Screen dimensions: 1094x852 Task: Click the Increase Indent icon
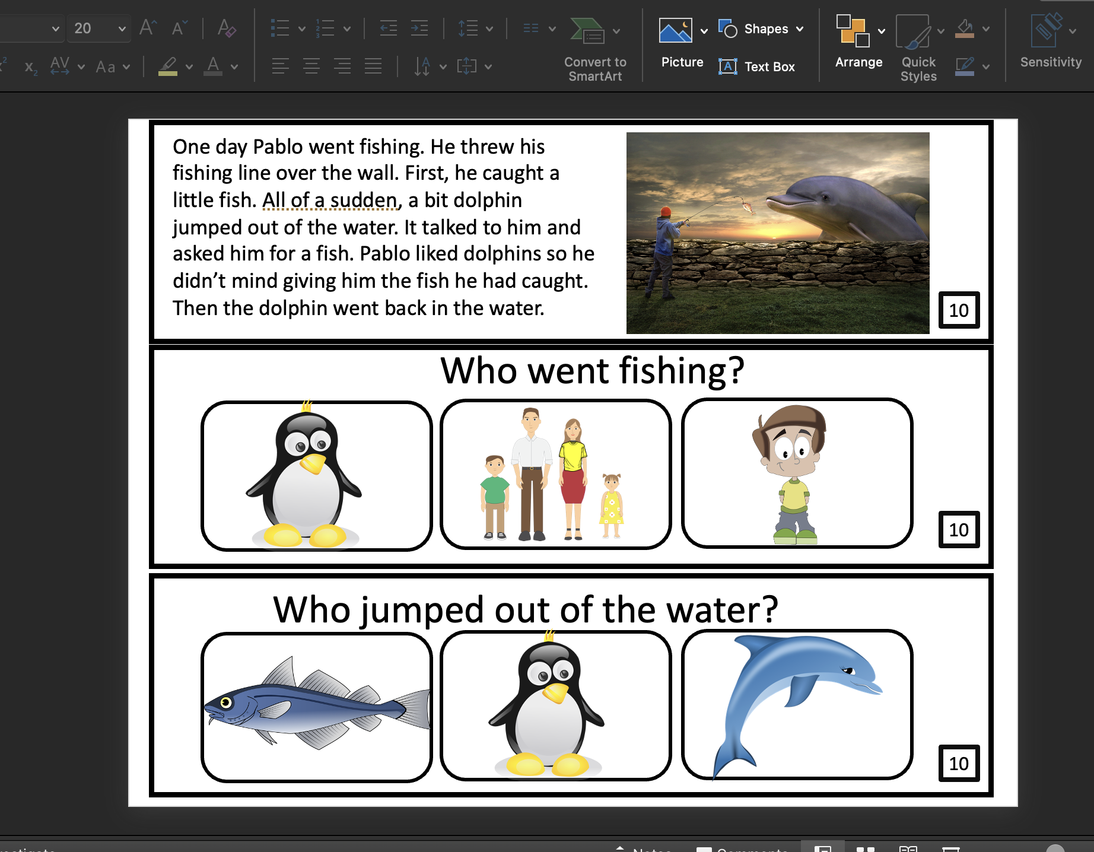419,28
